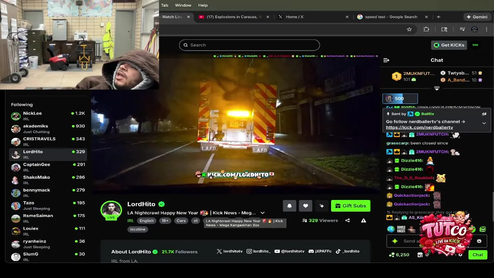Hide the pinned BotRix message

pyautogui.click(x=484, y=114)
